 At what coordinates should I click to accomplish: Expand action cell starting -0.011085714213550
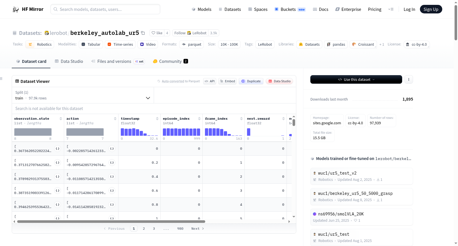pos(112,177)
